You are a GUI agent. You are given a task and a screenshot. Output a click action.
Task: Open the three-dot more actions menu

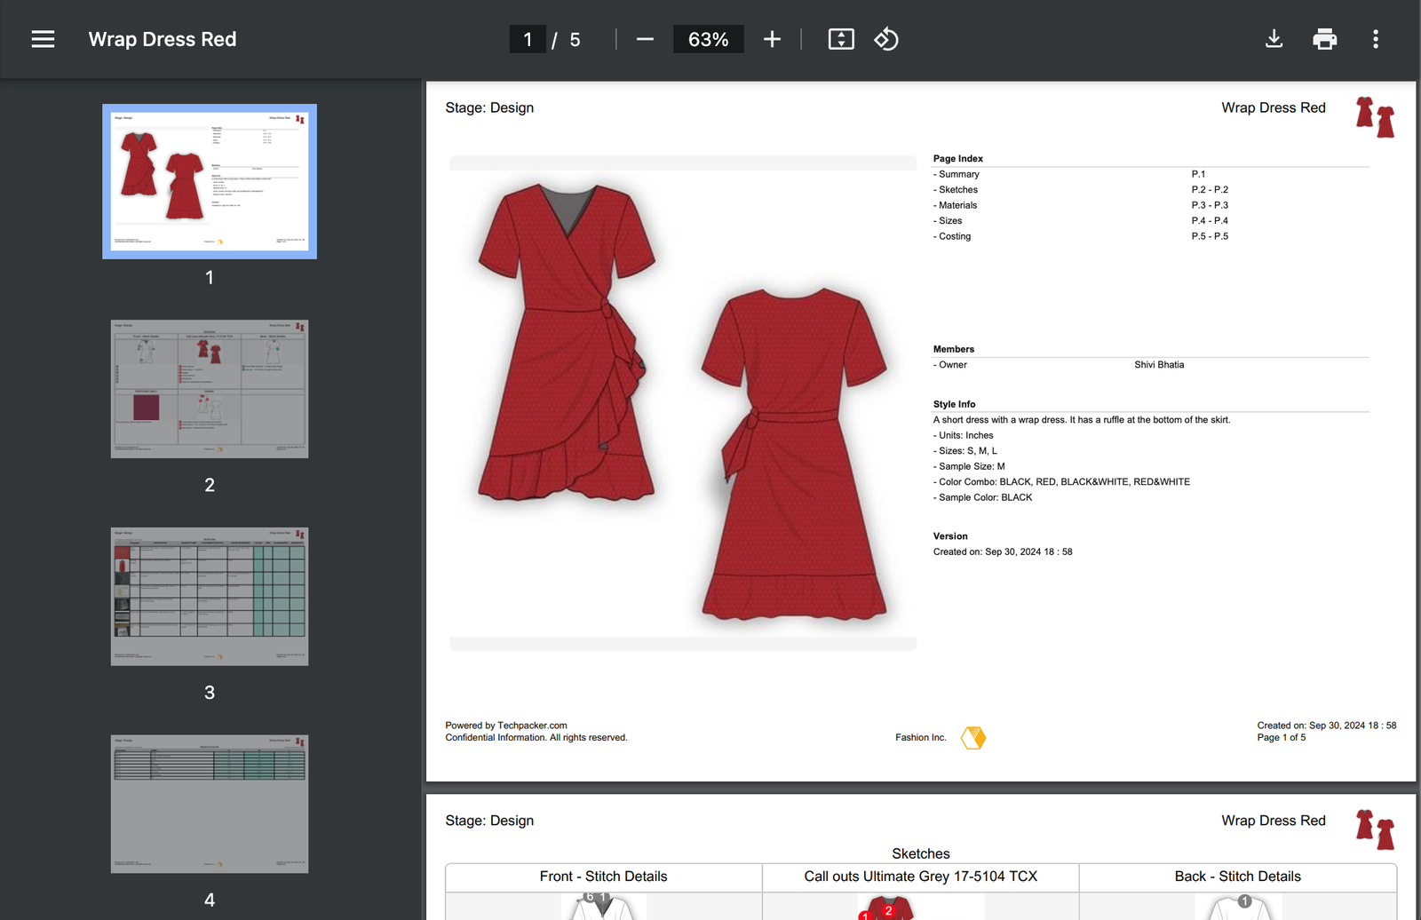point(1375,39)
